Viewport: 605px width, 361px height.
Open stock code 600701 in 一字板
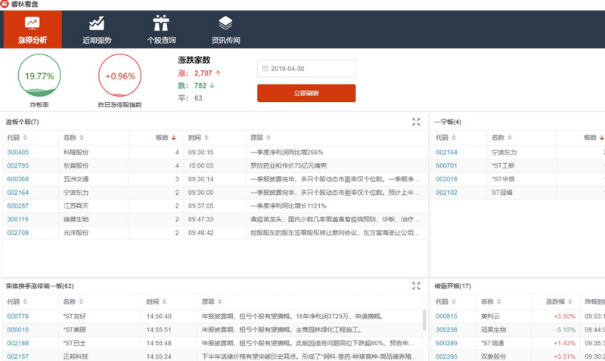pos(446,165)
